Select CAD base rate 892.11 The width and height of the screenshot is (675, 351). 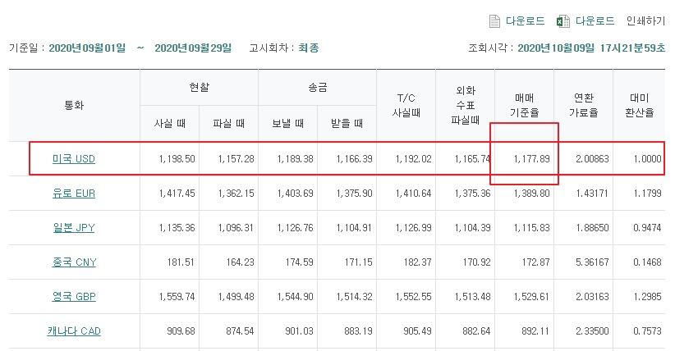(536, 330)
